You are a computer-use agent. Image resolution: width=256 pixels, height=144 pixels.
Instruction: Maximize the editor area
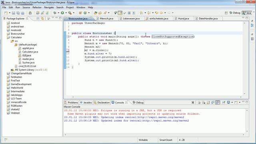(247, 18)
